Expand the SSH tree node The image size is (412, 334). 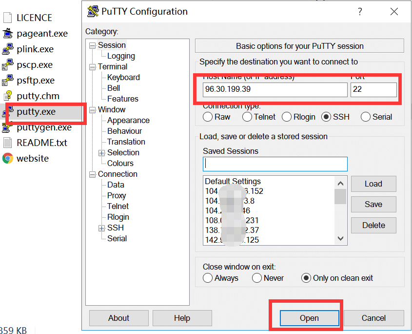(x=102, y=228)
